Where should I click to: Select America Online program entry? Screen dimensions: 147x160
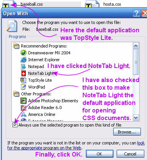pyautogui.click(x=42, y=114)
